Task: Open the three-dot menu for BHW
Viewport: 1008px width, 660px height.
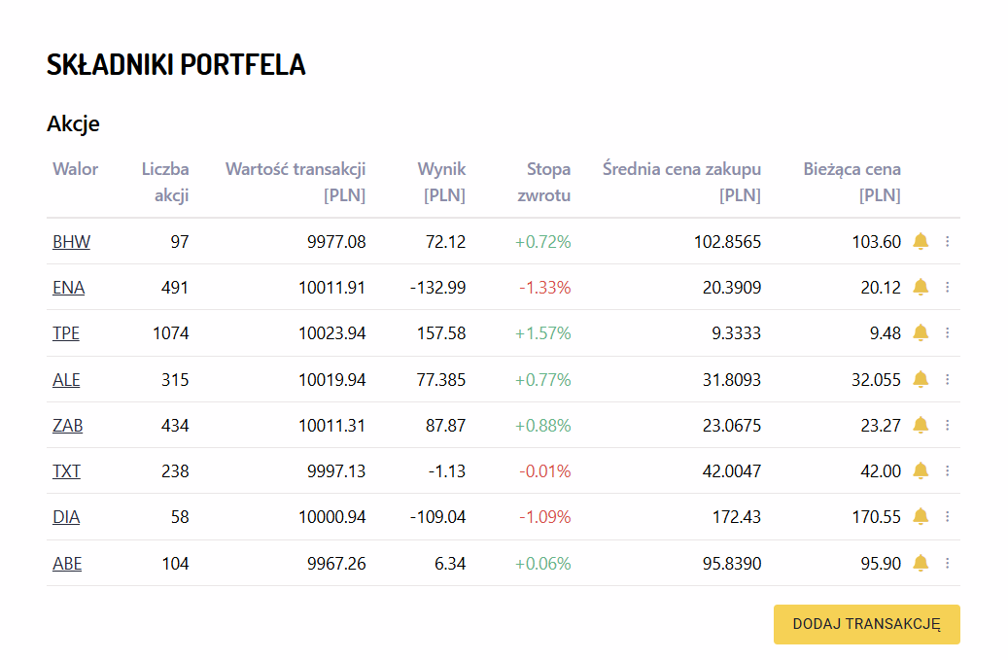Action: [x=948, y=241]
